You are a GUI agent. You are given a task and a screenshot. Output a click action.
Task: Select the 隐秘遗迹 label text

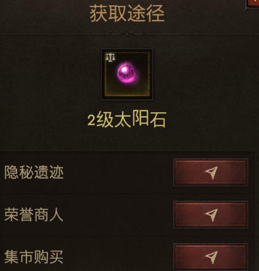tap(34, 172)
